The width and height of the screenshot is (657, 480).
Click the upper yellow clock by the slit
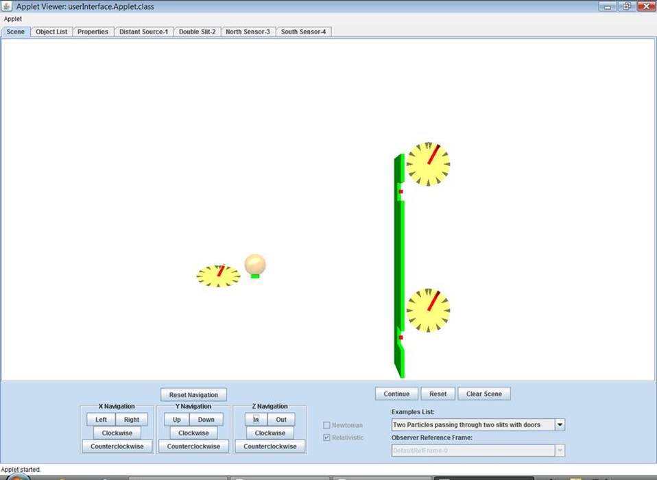pos(428,164)
